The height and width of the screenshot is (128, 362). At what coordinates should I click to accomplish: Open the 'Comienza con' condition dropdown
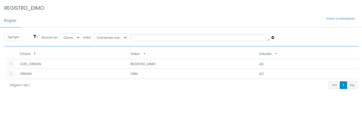(x=110, y=37)
